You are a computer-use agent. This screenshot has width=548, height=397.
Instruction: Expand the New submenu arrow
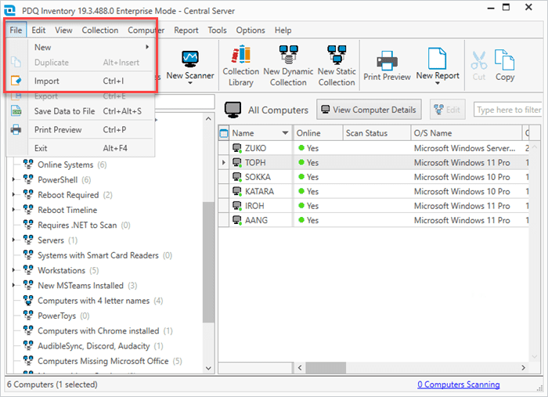(x=147, y=47)
